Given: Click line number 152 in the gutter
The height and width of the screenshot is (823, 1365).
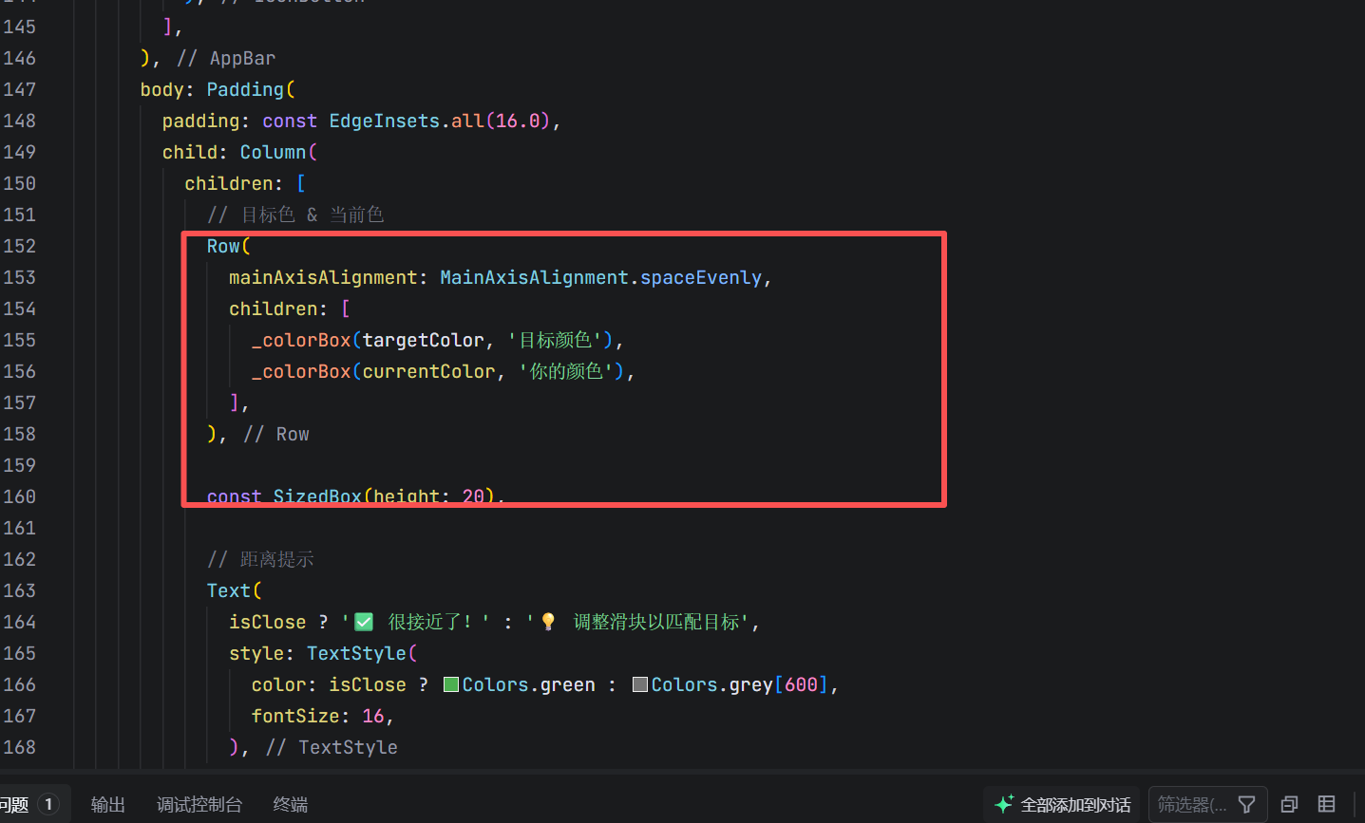Looking at the screenshot, I should 19,246.
